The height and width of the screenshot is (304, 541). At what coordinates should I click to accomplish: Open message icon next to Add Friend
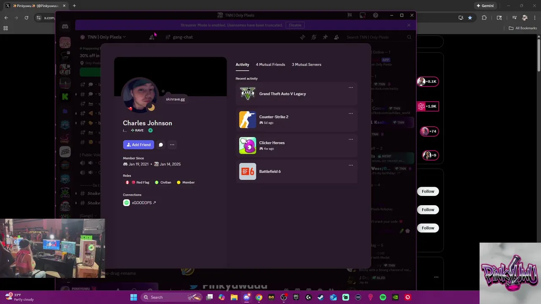(x=161, y=145)
